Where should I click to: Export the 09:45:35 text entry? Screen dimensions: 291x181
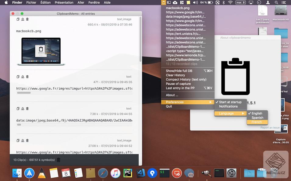pyautogui.click(x=23, y=77)
